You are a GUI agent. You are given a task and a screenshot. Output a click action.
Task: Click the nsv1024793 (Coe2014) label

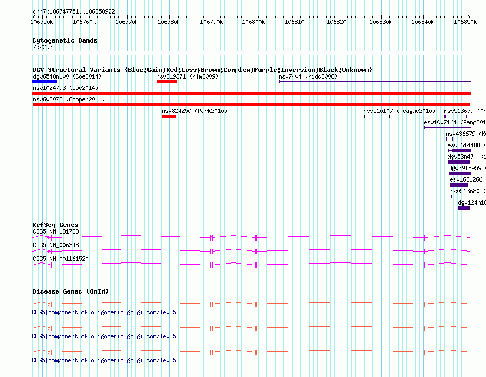pos(66,88)
